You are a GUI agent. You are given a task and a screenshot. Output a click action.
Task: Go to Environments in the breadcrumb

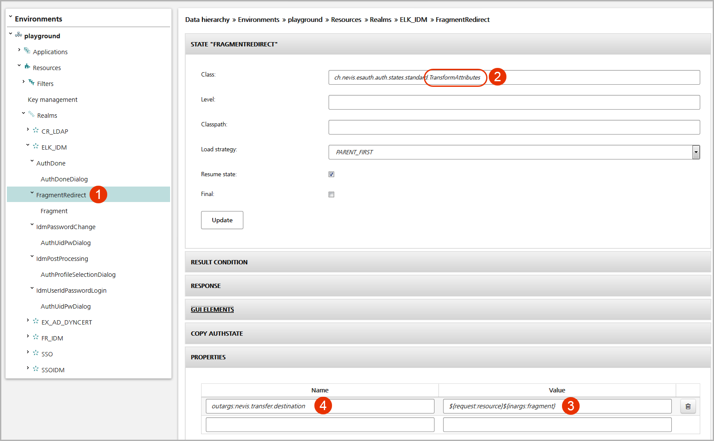pos(258,19)
